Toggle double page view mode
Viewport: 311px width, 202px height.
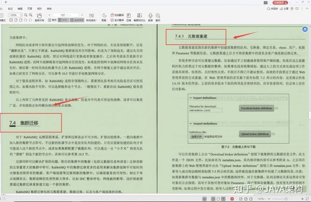point(64,20)
